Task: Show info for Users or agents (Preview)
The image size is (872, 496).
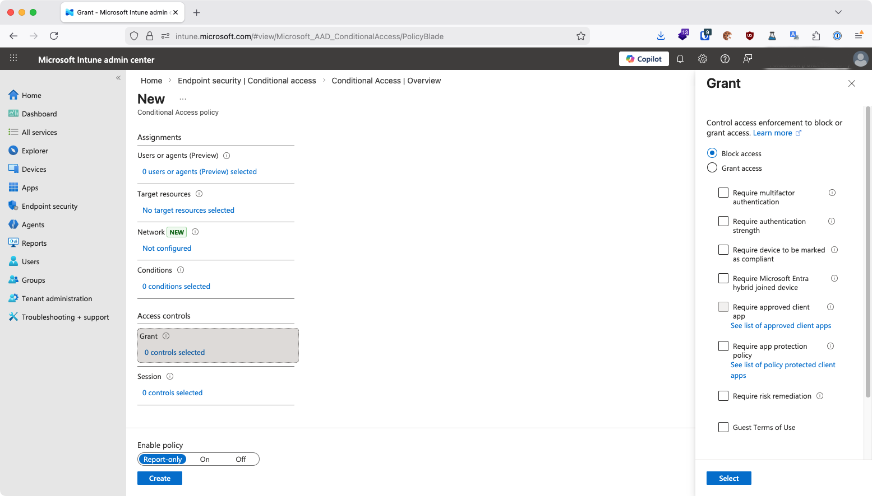Action: coord(227,156)
